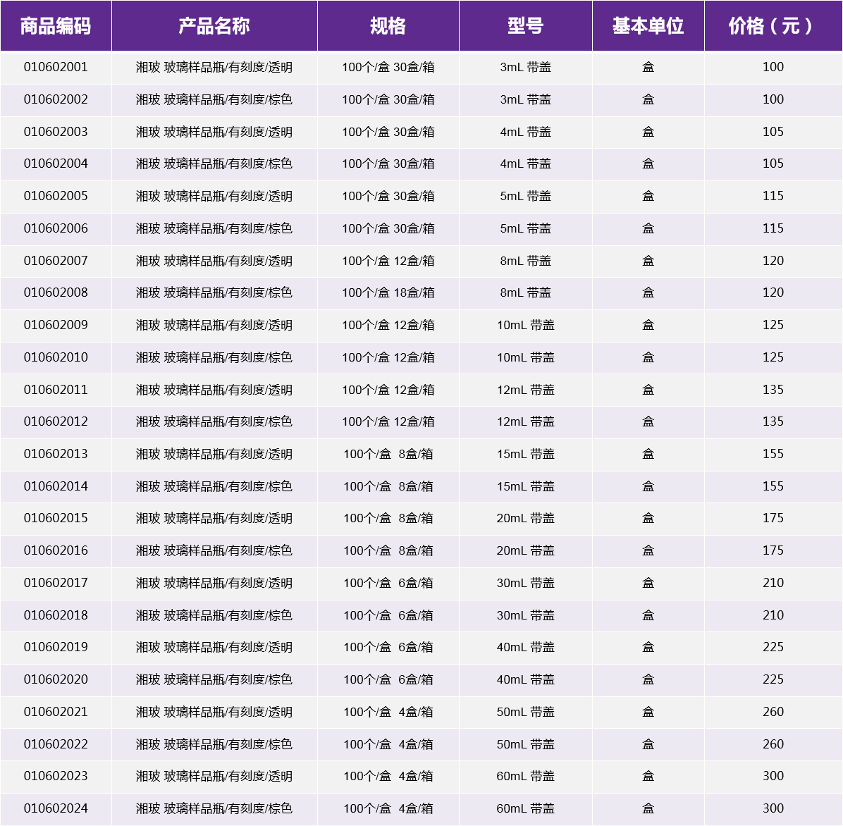The image size is (843, 826).
Task: Click price 135 in row 010602012
Action: [x=773, y=421]
